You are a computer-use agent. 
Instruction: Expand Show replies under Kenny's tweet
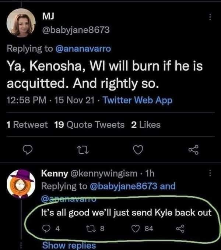(69, 245)
